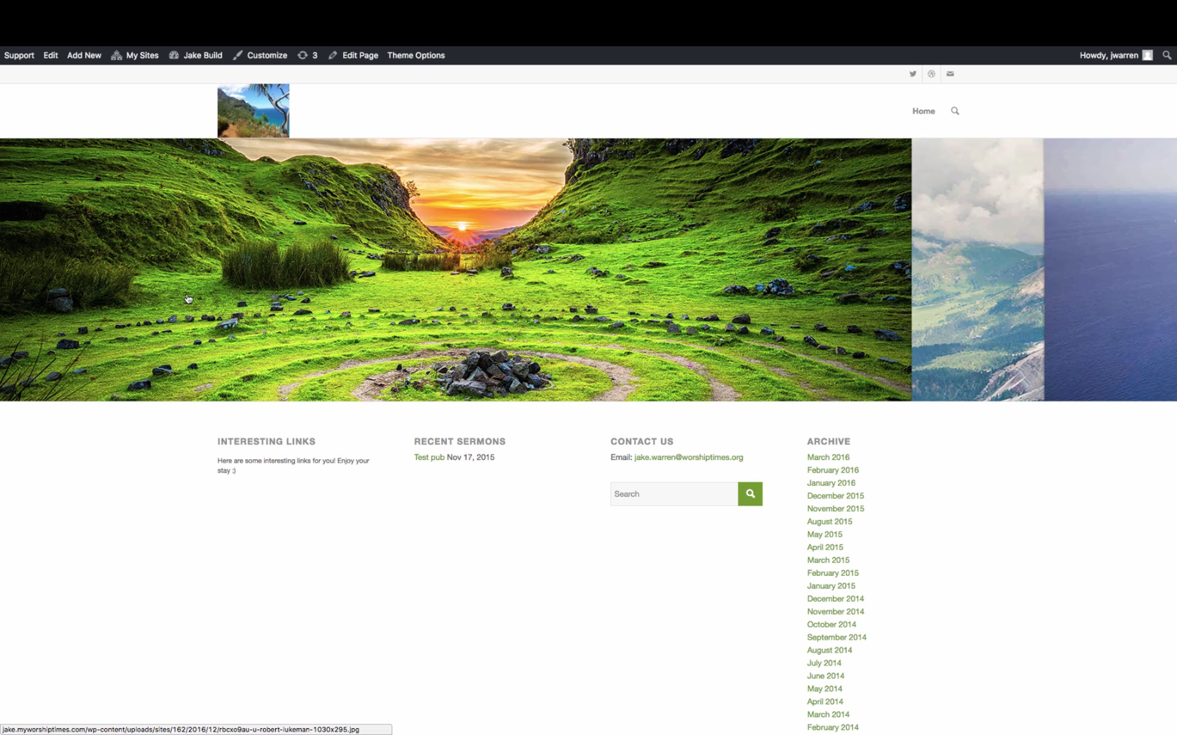Click the Dribbble social icon
Image resolution: width=1177 pixels, height=735 pixels.
(931, 74)
